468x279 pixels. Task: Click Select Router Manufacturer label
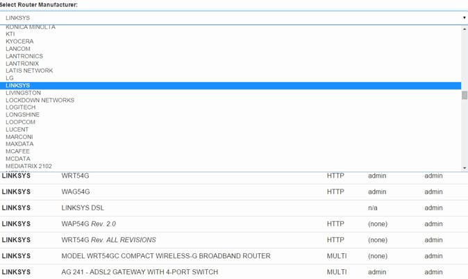pyautogui.click(x=38, y=5)
